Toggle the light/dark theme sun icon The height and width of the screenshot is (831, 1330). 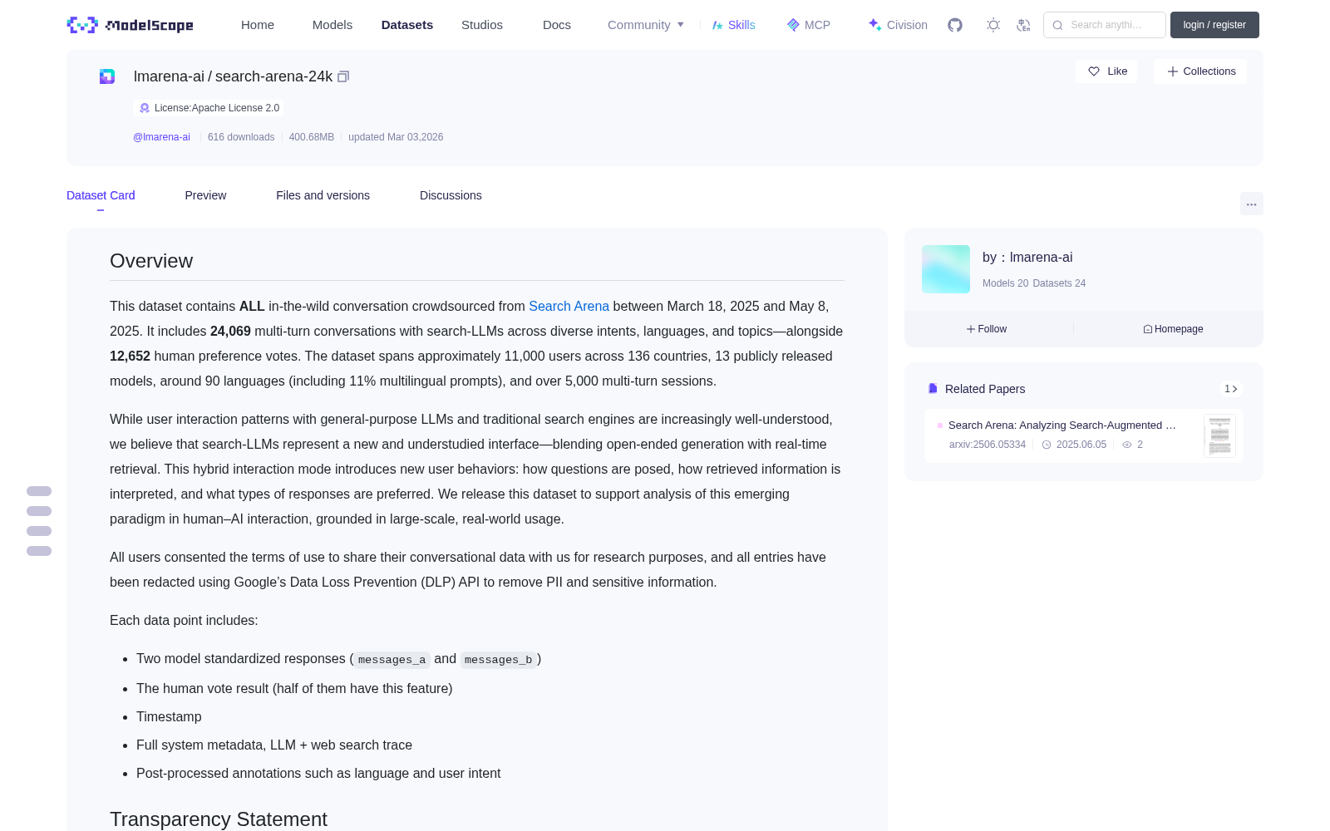993,25
